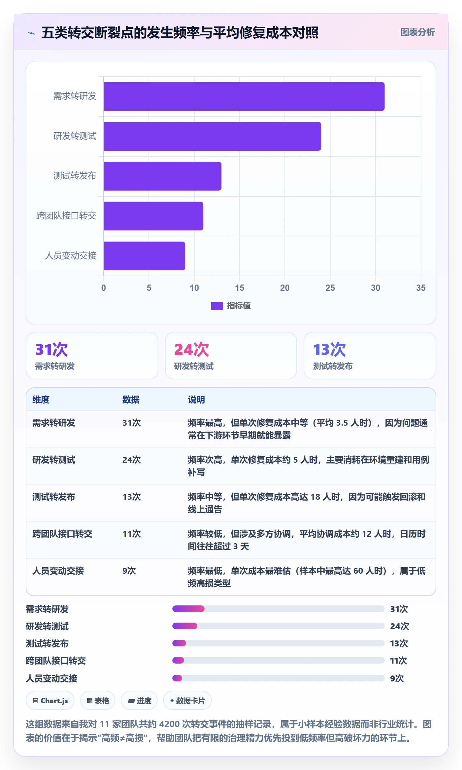Click the 图表分析 label in header
Image resolution: width=462 pixels, height=770 pixels.
tap(417, 32)
